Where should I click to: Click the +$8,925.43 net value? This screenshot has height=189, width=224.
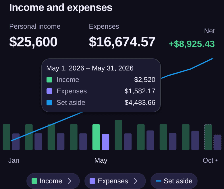[x=192, y=44]
